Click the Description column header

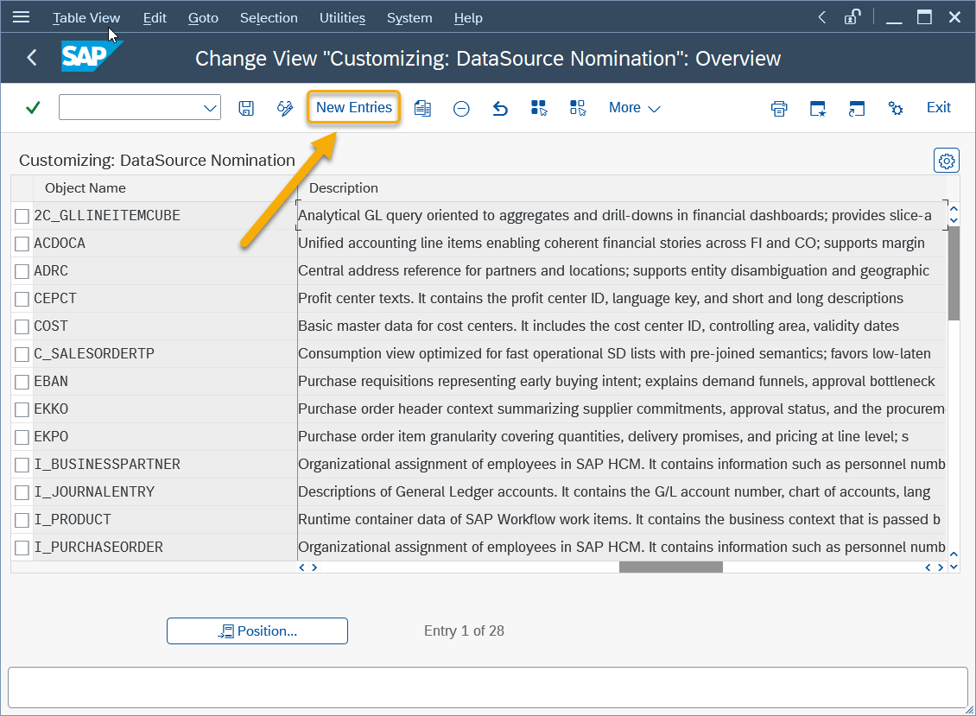(344, 188)
